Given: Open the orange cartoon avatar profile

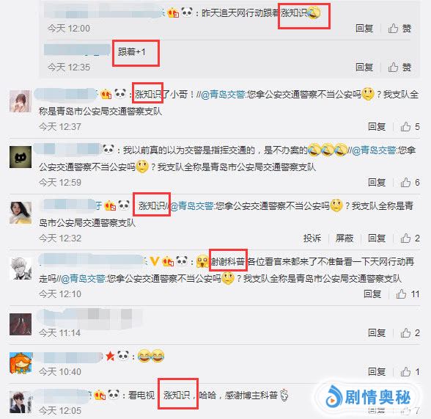Looking at the screenshot, I should pos(21,363).
